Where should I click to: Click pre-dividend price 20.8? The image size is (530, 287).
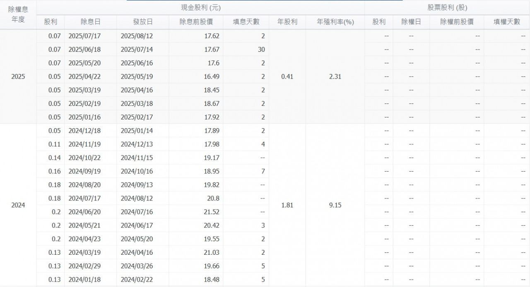214,199
